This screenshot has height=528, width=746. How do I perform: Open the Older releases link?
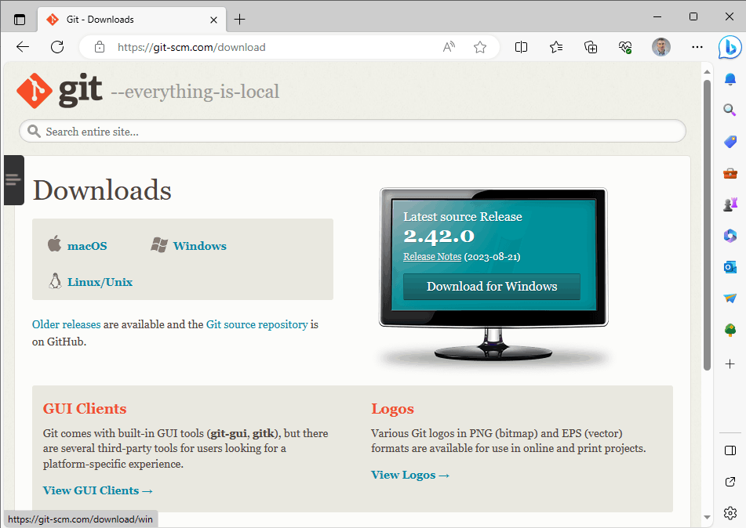[66, 324]
